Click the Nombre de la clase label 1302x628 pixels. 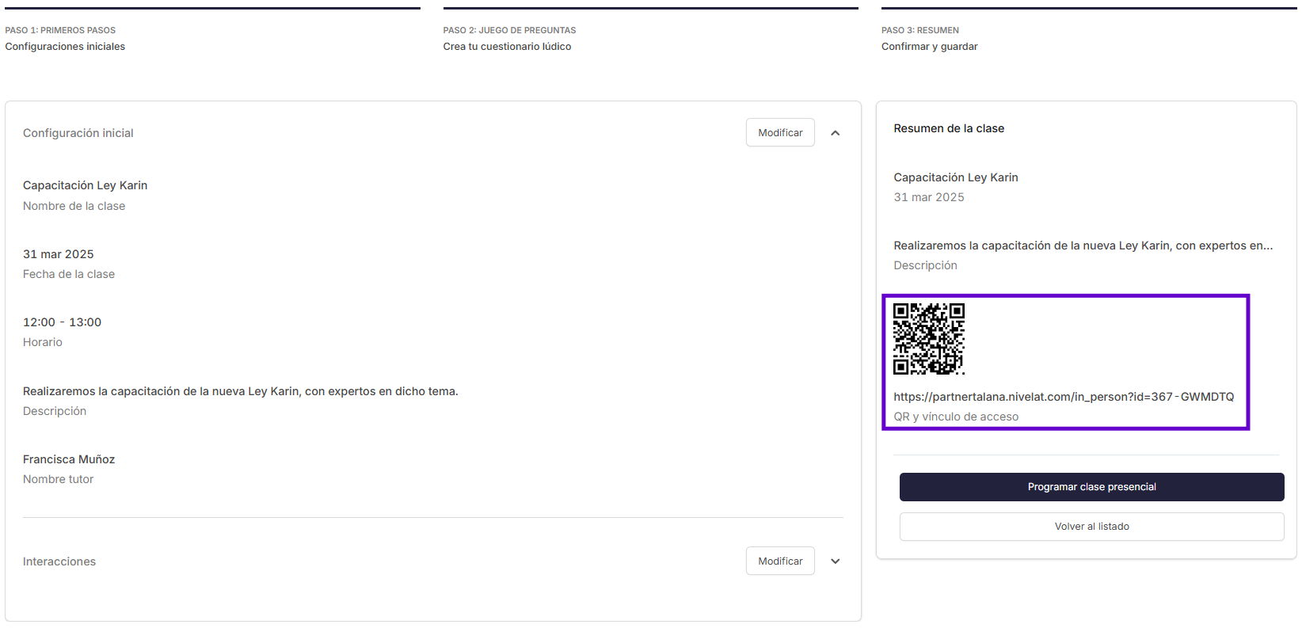click(74, 206)
